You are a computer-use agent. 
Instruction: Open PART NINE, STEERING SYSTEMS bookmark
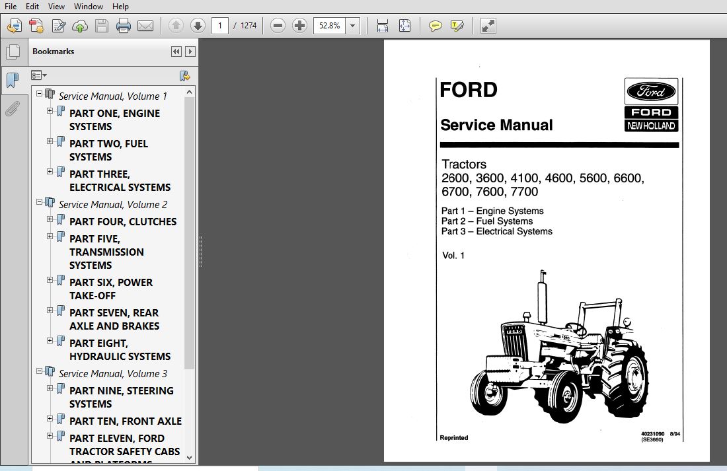(x=122, y=397)
